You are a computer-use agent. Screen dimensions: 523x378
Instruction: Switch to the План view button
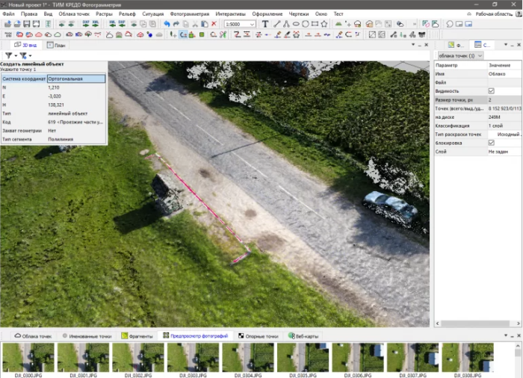click(55, 45)
